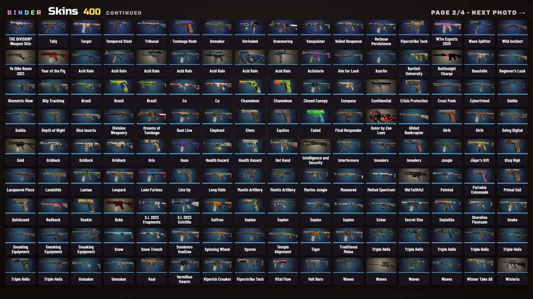Click the W7m Esports 2025 skin image
The width and height of the screenshot is (533, 299).
pos(447,27)
